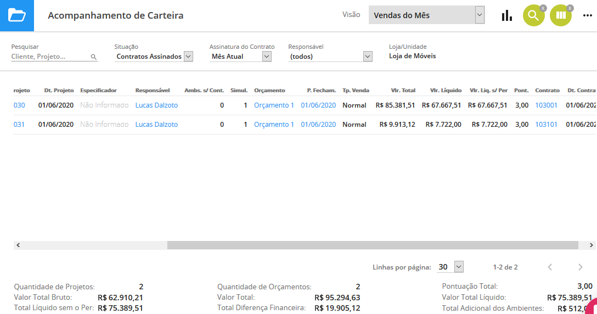Screen dimensions: 597x314
Task: Open contract link 103001
Action: pyautogui.click(x=546, y=105)
